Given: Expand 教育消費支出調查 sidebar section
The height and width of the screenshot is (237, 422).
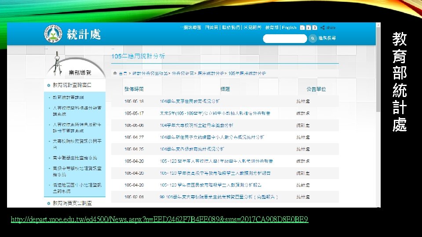Looking at the screenshot, I should [x=72, y=203].
